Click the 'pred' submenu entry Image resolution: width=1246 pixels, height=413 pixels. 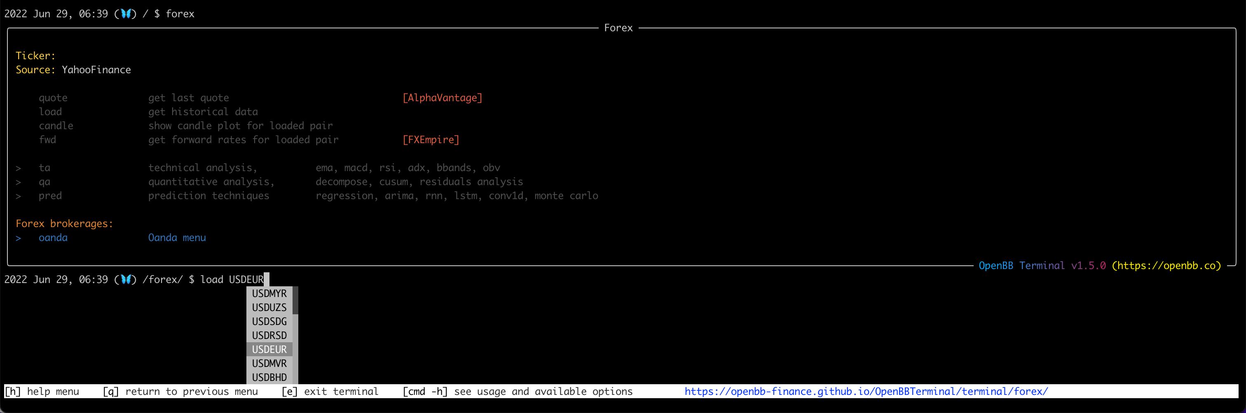tap(50, 196)
